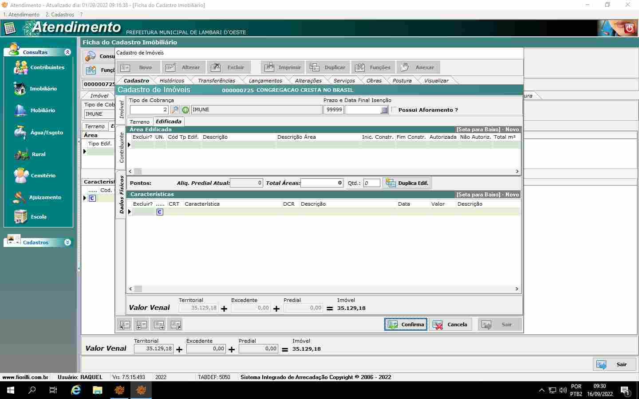The width and height of the screenshot is (639, 399).
Task: Collapse the Consultas sidebar panel
Action: 67,52
